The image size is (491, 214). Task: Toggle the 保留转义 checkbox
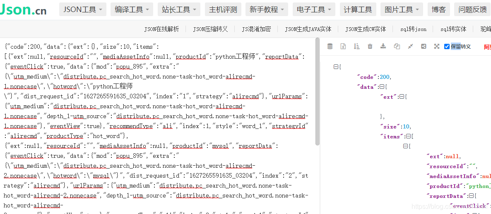click(x=447, y=47)
